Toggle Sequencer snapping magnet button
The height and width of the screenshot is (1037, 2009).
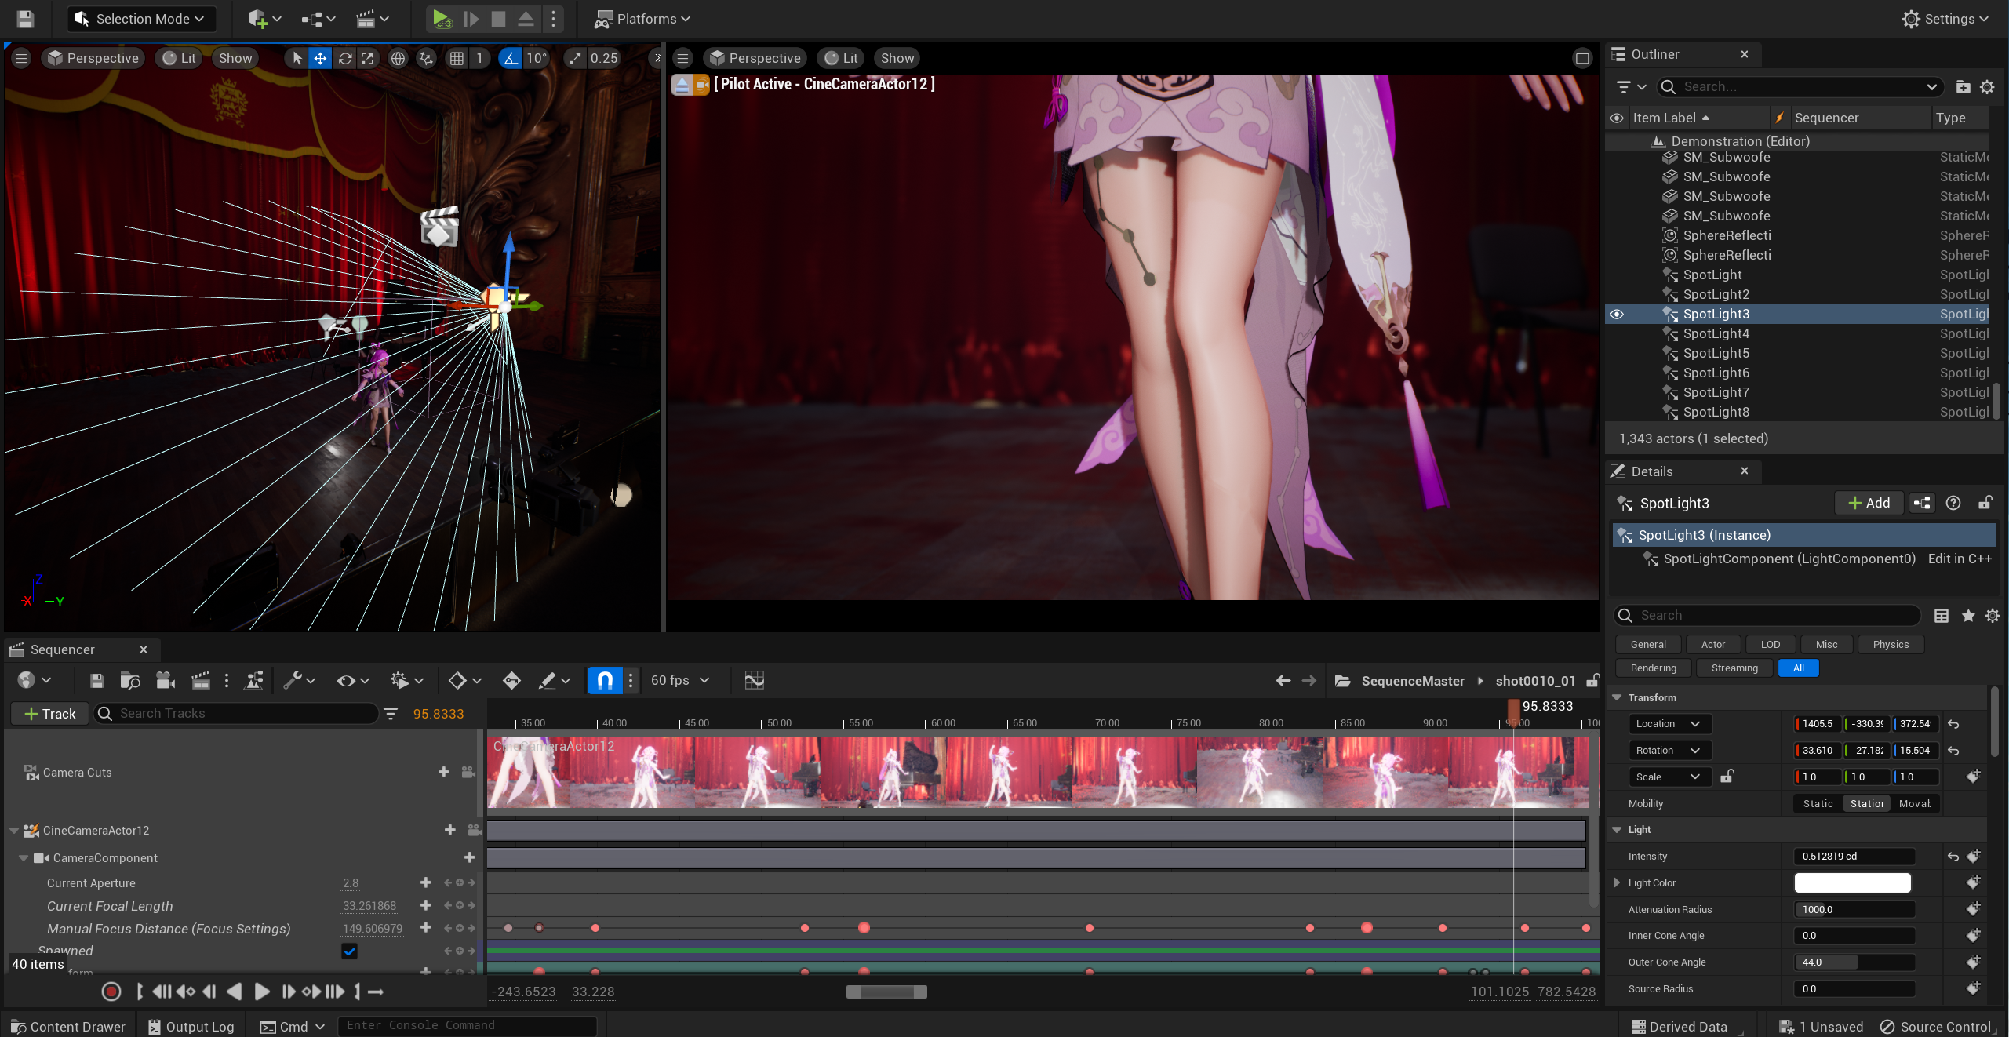coord(605,680)
